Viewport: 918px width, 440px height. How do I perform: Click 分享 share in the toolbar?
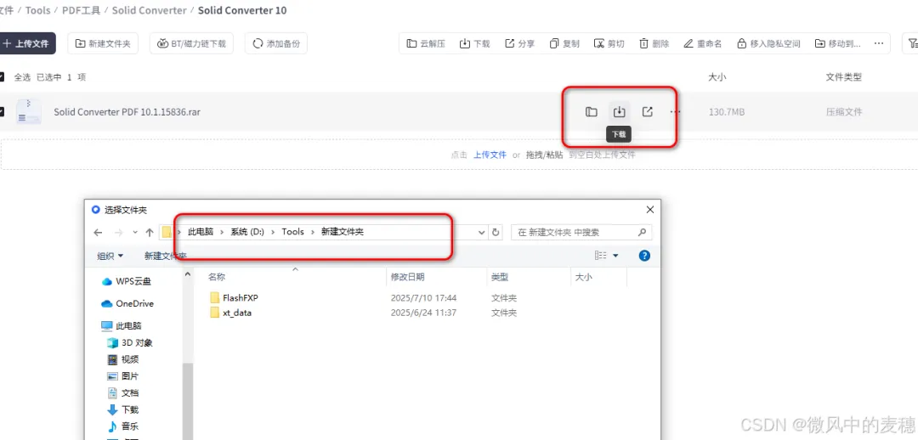pyautogui.click(x=520, y=43)
